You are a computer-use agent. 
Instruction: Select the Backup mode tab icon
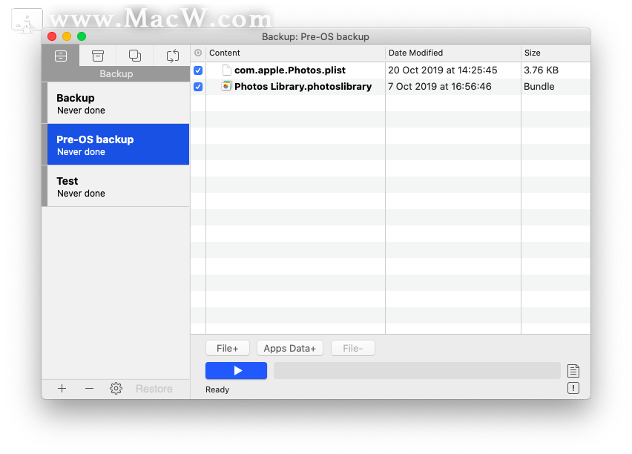[x=61, y=56]
